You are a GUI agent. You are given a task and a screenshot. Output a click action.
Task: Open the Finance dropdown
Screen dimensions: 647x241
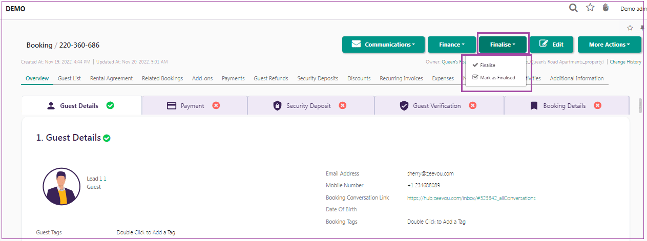coord(452,45)
